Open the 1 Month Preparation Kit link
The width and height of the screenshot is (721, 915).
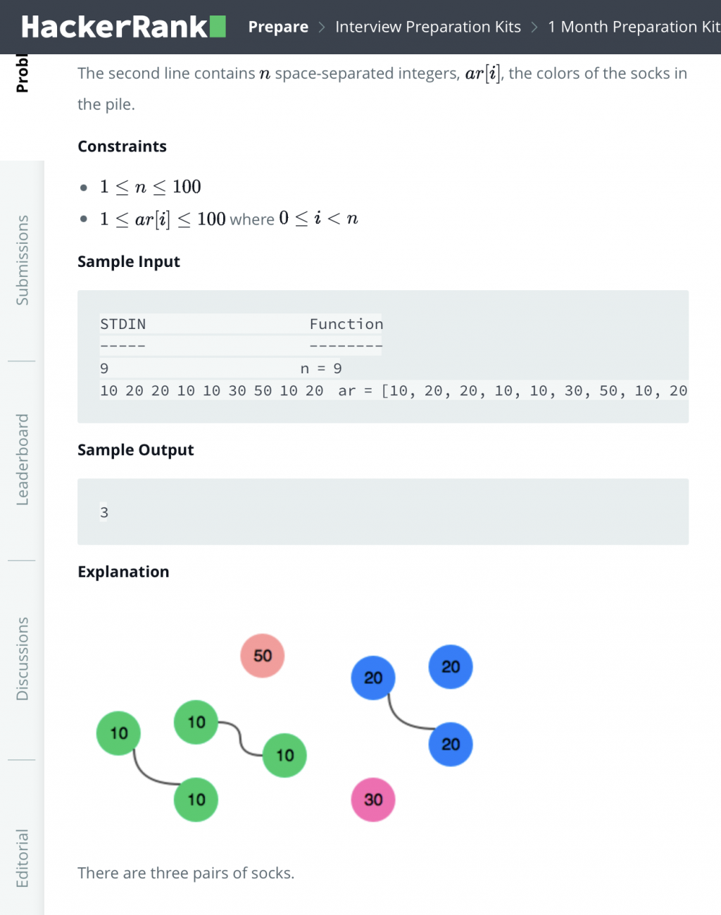tap(634, 27)
